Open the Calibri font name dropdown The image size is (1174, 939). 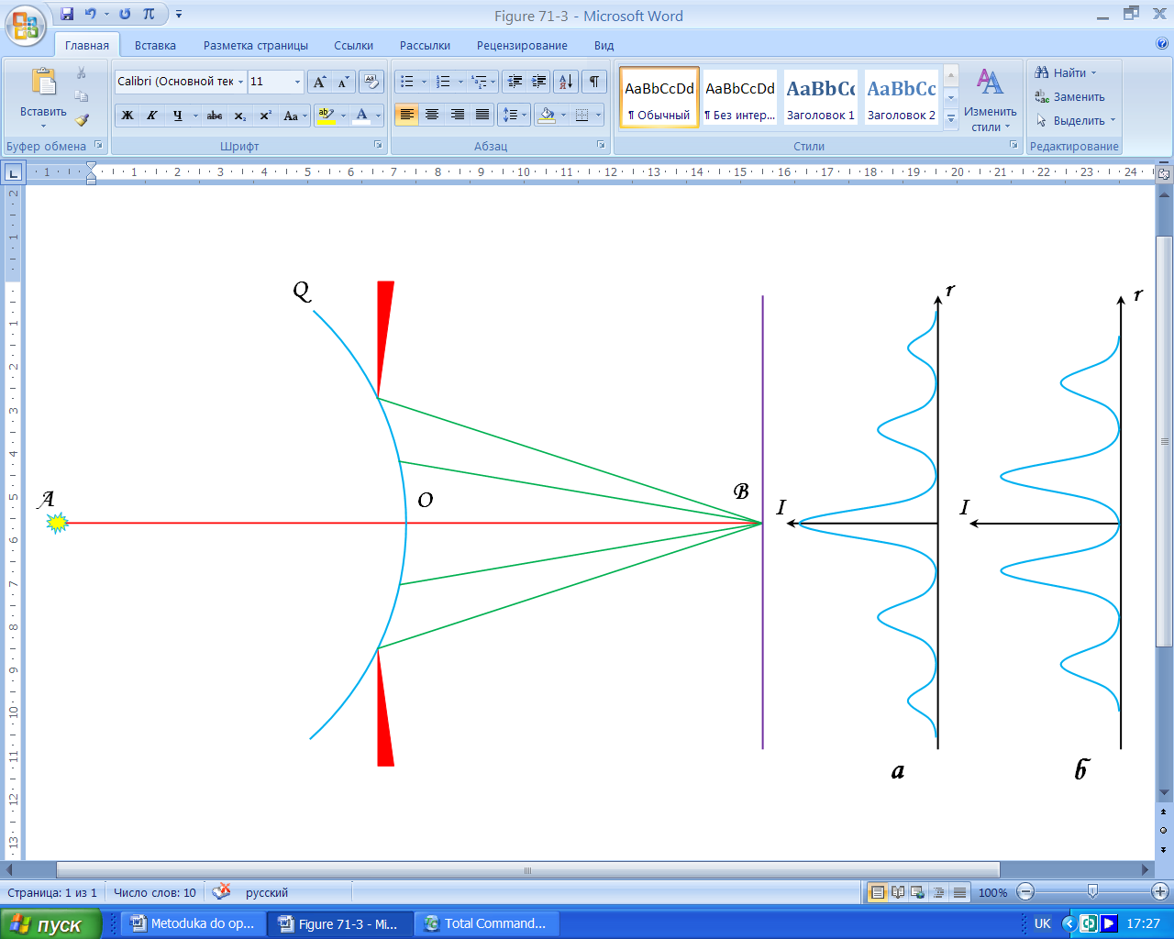point(241,82)
